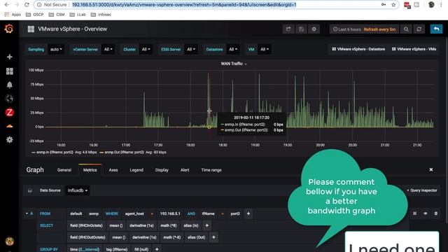Viewport: 448px width, 252px height.
Task: Open InfluxDB data source dropdown
Action: [x=78, y=190]
